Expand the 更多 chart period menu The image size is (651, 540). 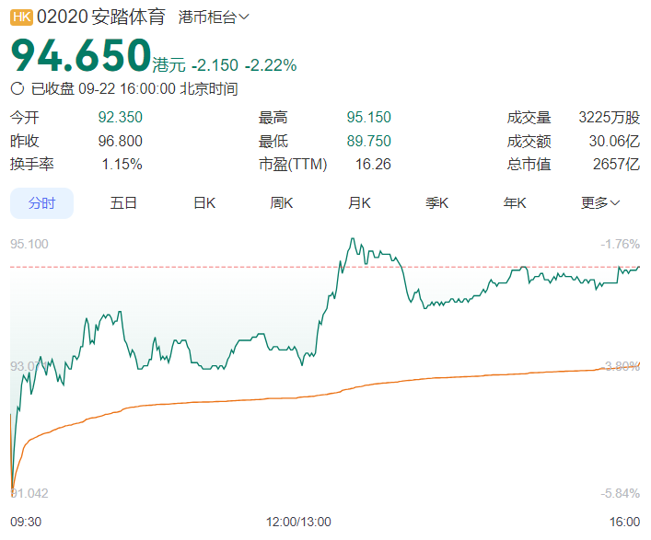click(x=600, y=203)
